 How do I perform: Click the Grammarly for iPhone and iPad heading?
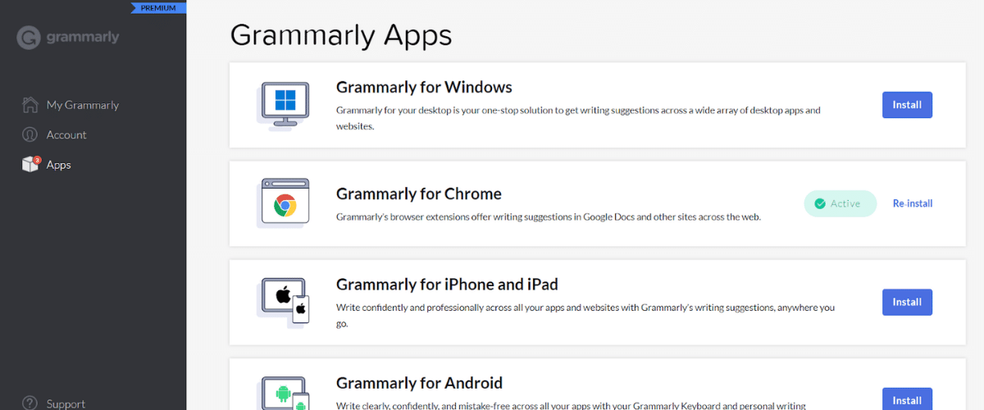coord(447,285)
